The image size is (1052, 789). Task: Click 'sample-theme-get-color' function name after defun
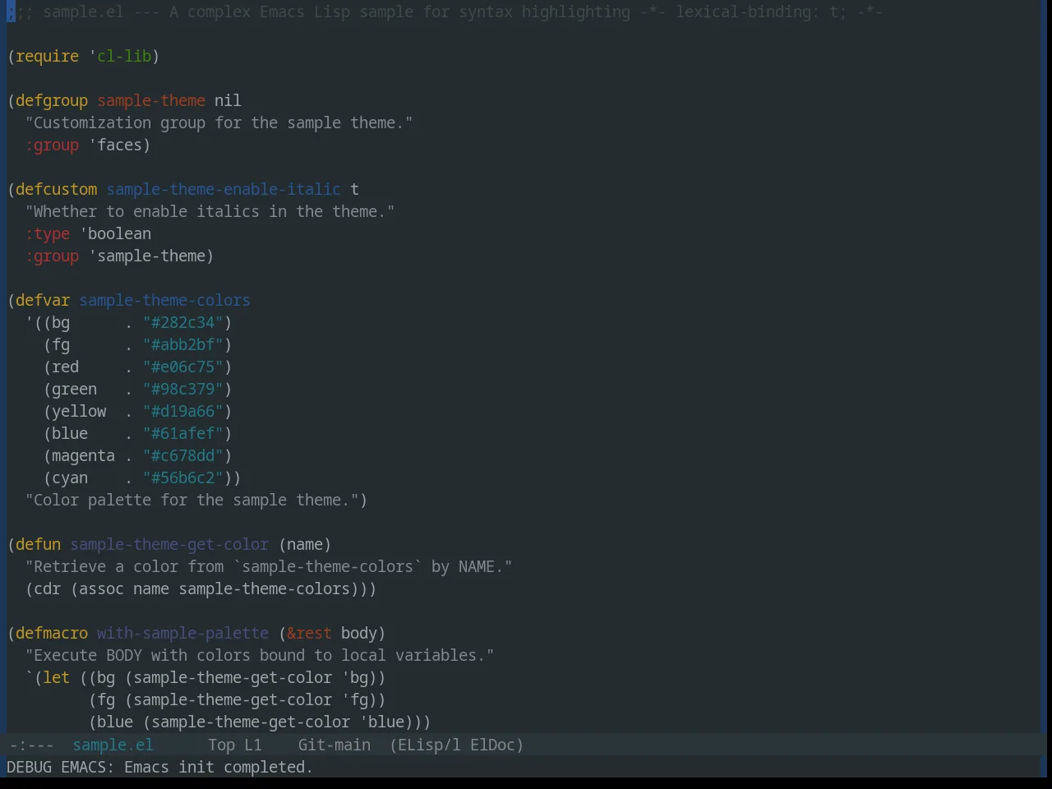169,544
